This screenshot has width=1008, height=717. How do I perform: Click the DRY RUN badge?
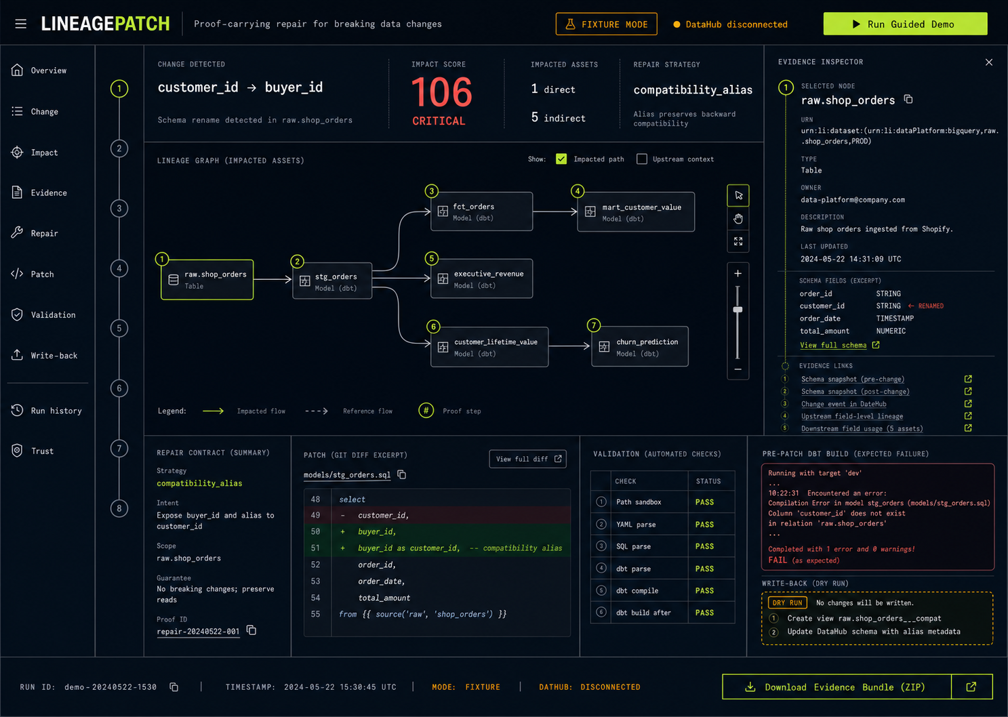click(787, 602)
